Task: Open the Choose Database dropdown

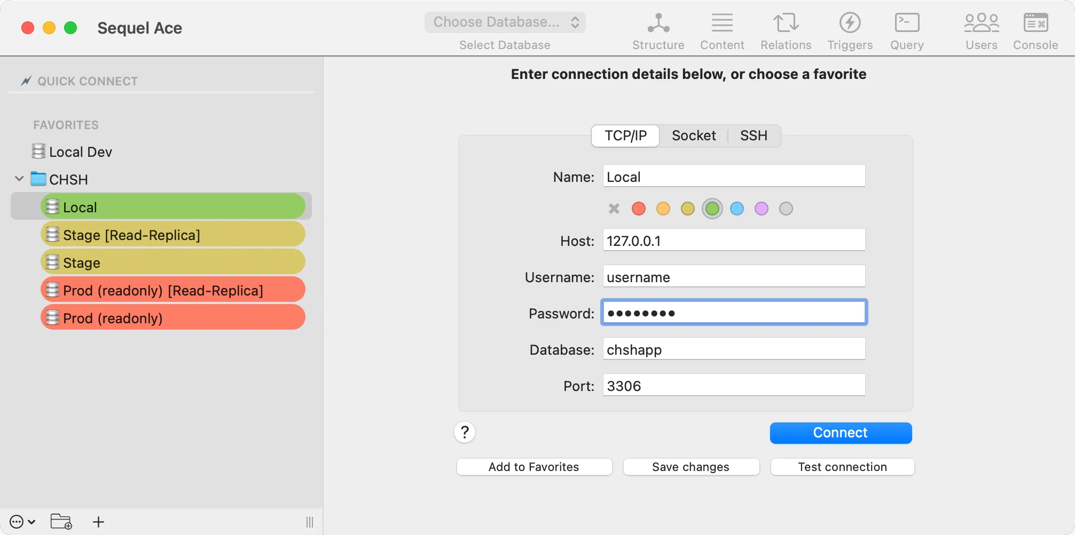Action: pyautogui.click(x=505, y=22)
